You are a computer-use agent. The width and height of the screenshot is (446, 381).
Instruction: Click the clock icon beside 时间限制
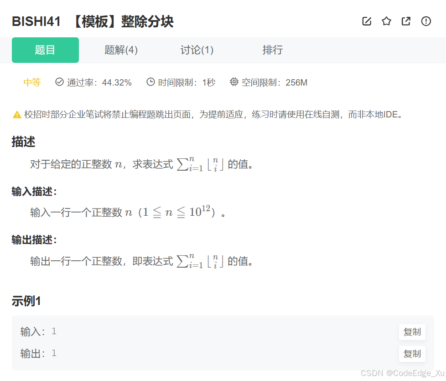(150, 82)
